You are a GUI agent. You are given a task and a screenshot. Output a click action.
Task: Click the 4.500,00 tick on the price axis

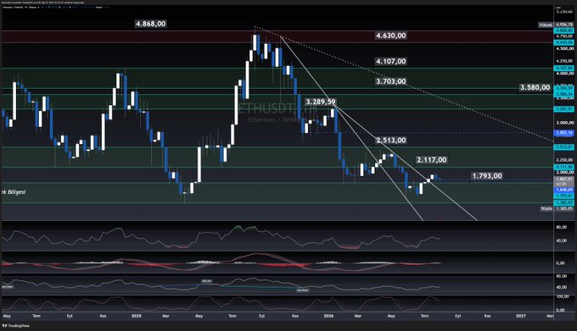pyautogui.click(x=564, y=48)
